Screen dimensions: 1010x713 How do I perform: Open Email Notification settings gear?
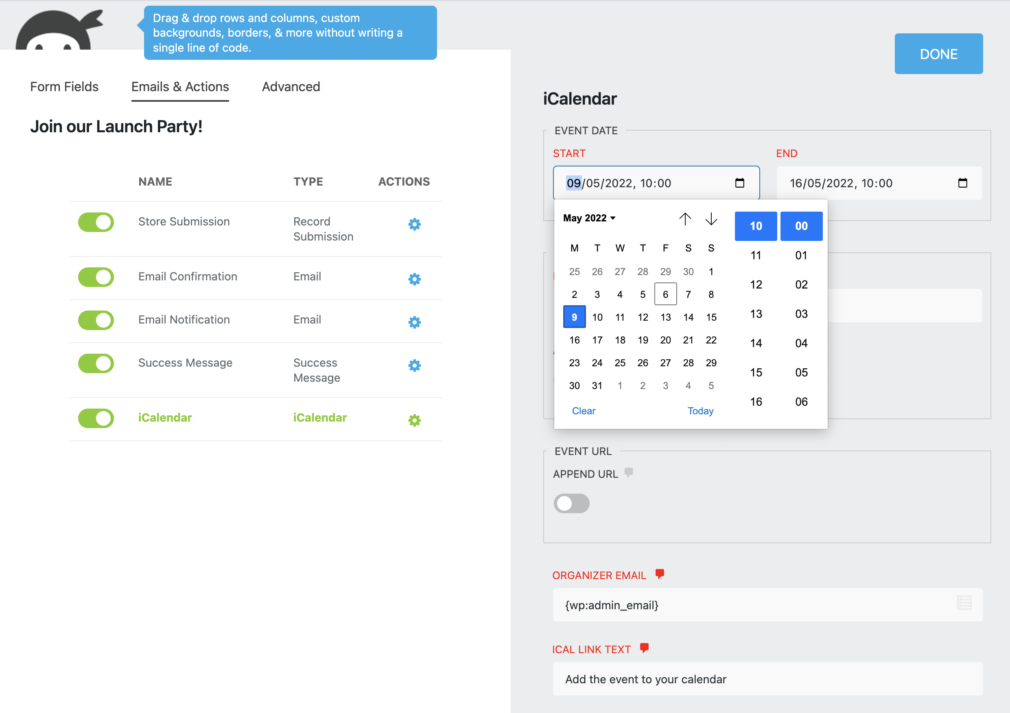coord(414,322)
